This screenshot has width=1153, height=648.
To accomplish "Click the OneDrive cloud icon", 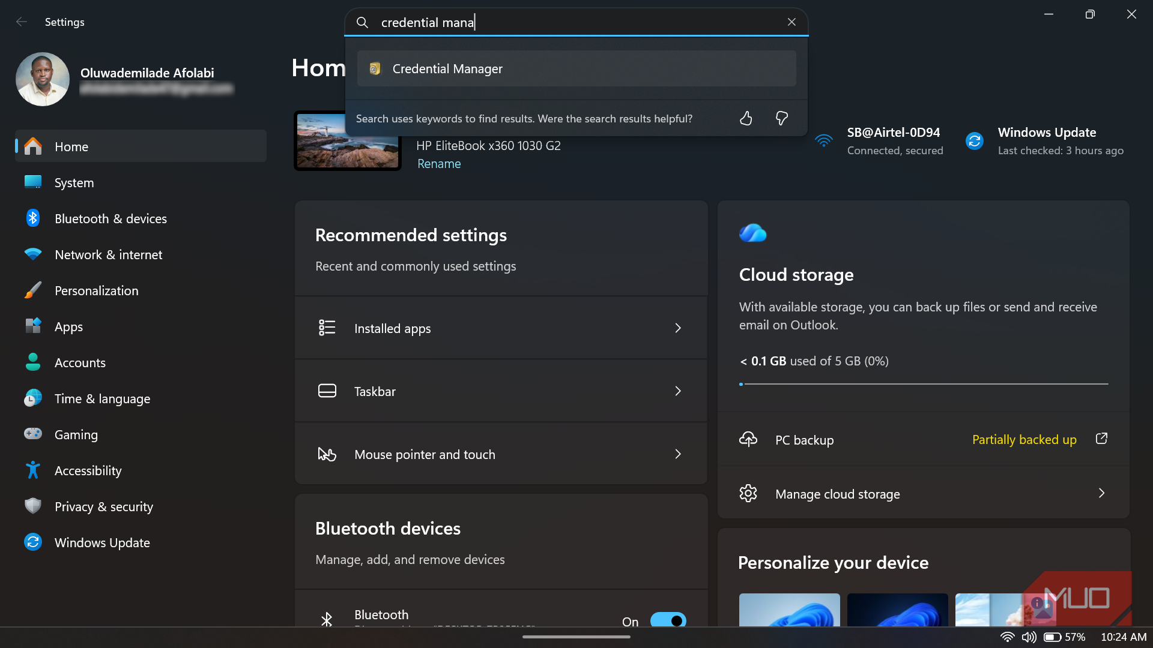I will tap(753, 233).
